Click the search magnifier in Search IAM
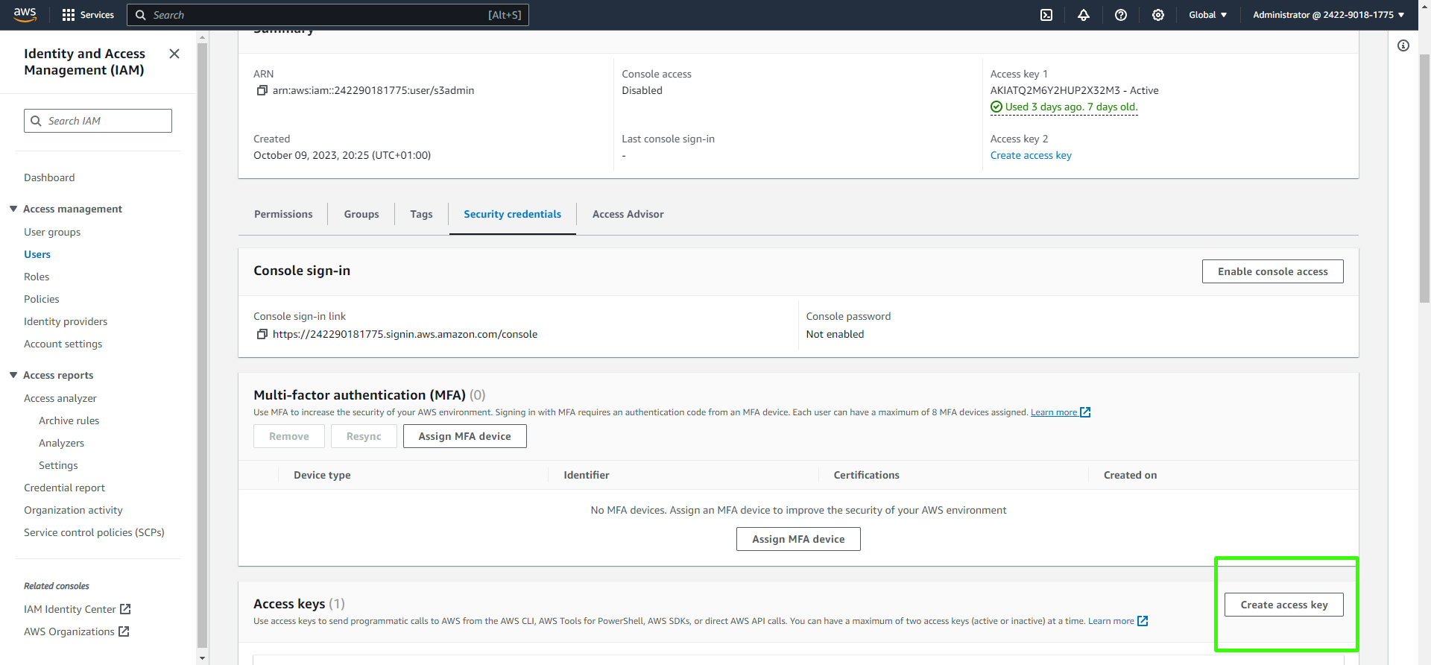 36,121
